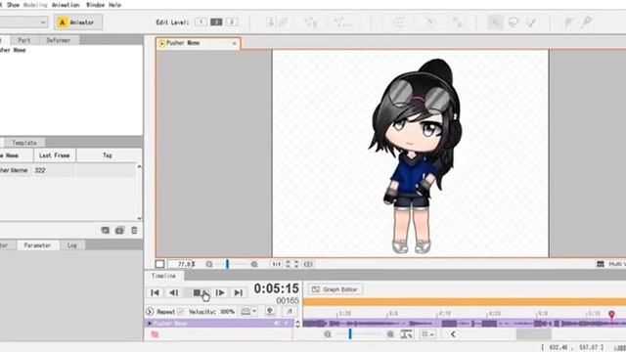The height and width of the screenshot is (352, 626).
Task: Click the pink folder icon below track
Action: [x=155, y=334]
